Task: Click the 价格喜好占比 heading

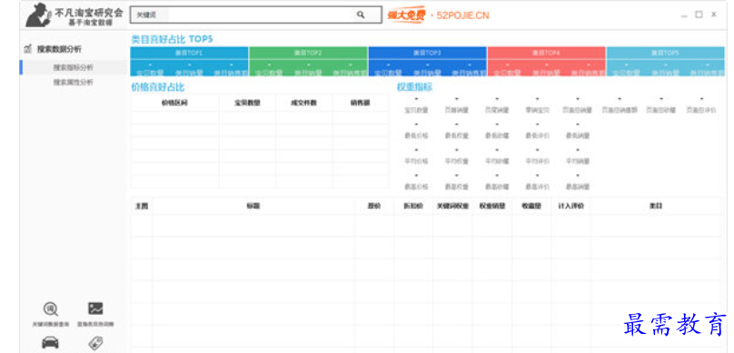Action: click(158, 87)
